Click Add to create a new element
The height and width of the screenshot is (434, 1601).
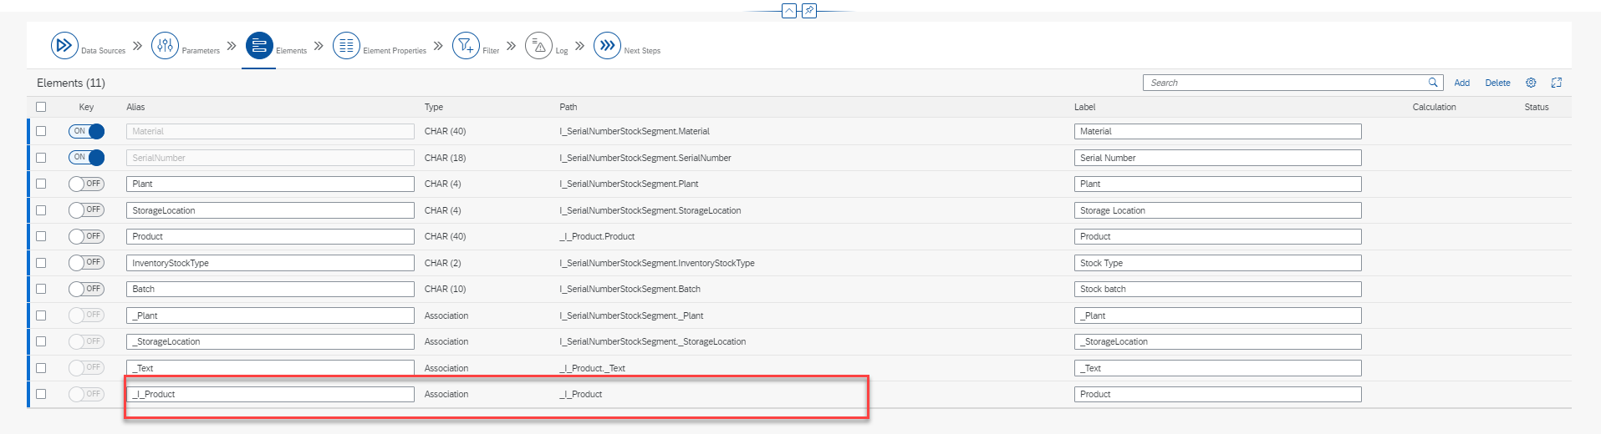point(1461,83)
